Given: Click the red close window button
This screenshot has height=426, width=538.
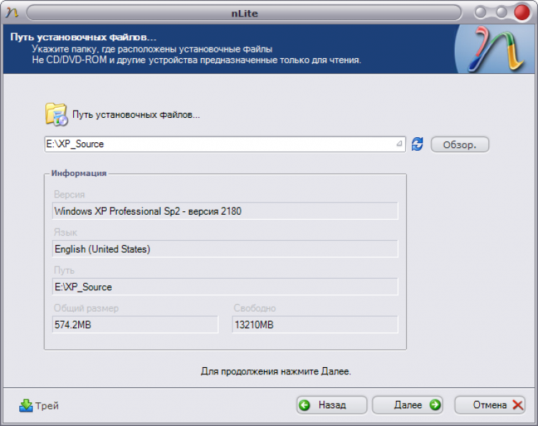Looking at the screenshot, I should pyautogui.click(x=522, y=12).
